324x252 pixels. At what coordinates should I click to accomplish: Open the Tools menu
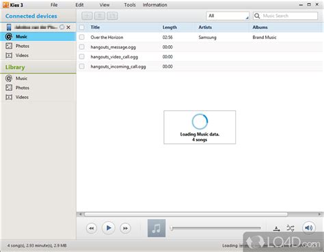(x=130, y=5)
